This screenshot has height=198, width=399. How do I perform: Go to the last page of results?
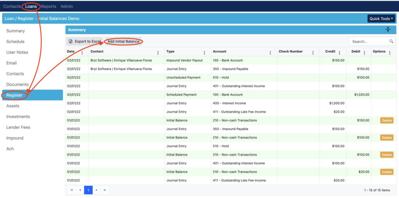pos(105,190)
